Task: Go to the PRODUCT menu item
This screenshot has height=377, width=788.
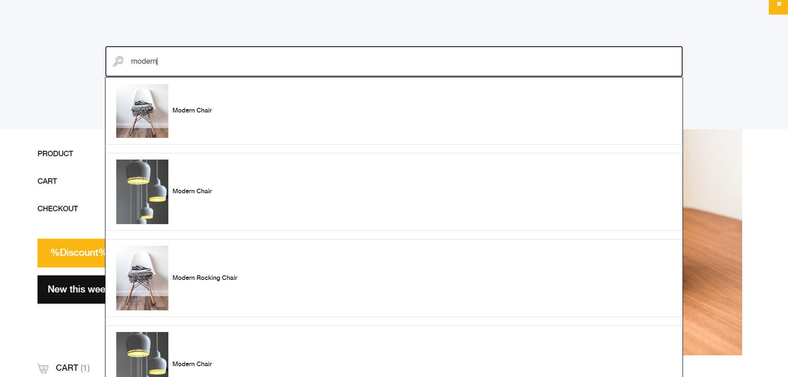Action: (x=55, y=154)
